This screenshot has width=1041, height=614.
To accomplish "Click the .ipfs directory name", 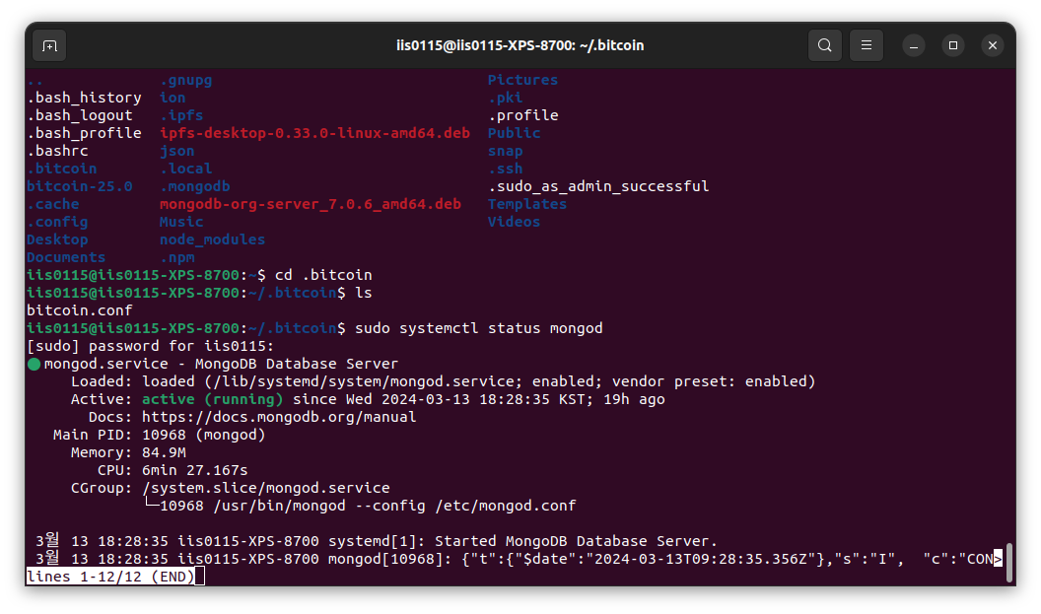I will pos(181,115).
